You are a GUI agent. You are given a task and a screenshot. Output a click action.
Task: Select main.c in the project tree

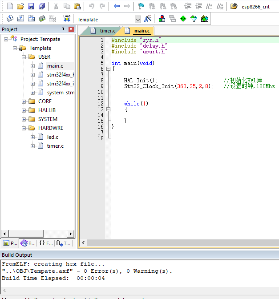point(55,66)
